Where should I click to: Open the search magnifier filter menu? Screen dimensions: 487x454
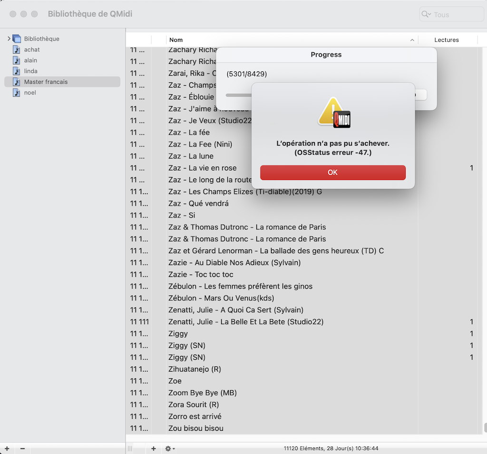click(426, 14)
